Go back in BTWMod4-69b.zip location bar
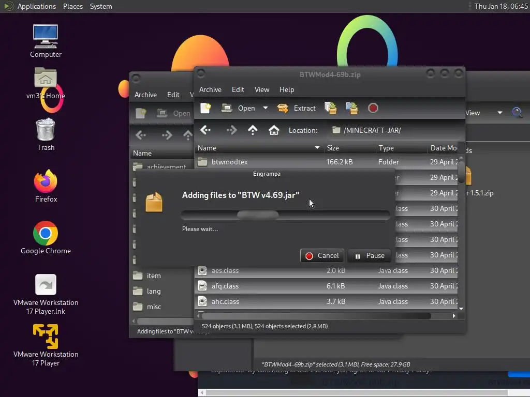This screenshot has height=397, width=530. [205, 130]
